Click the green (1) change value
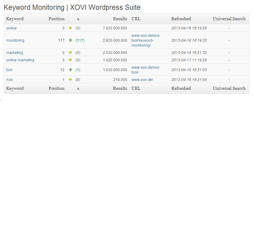 tap(78, 70)
